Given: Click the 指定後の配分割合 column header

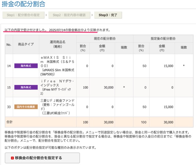Looking at the screenshot, I should [x=163, y=39].
